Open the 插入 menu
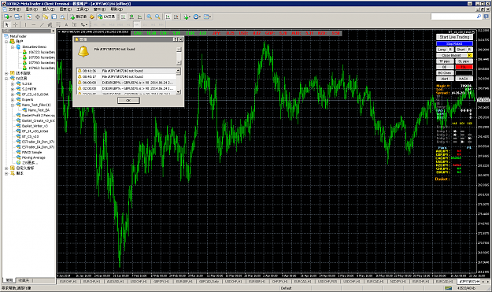The image size is (492, 292). [x=48, y=9]
